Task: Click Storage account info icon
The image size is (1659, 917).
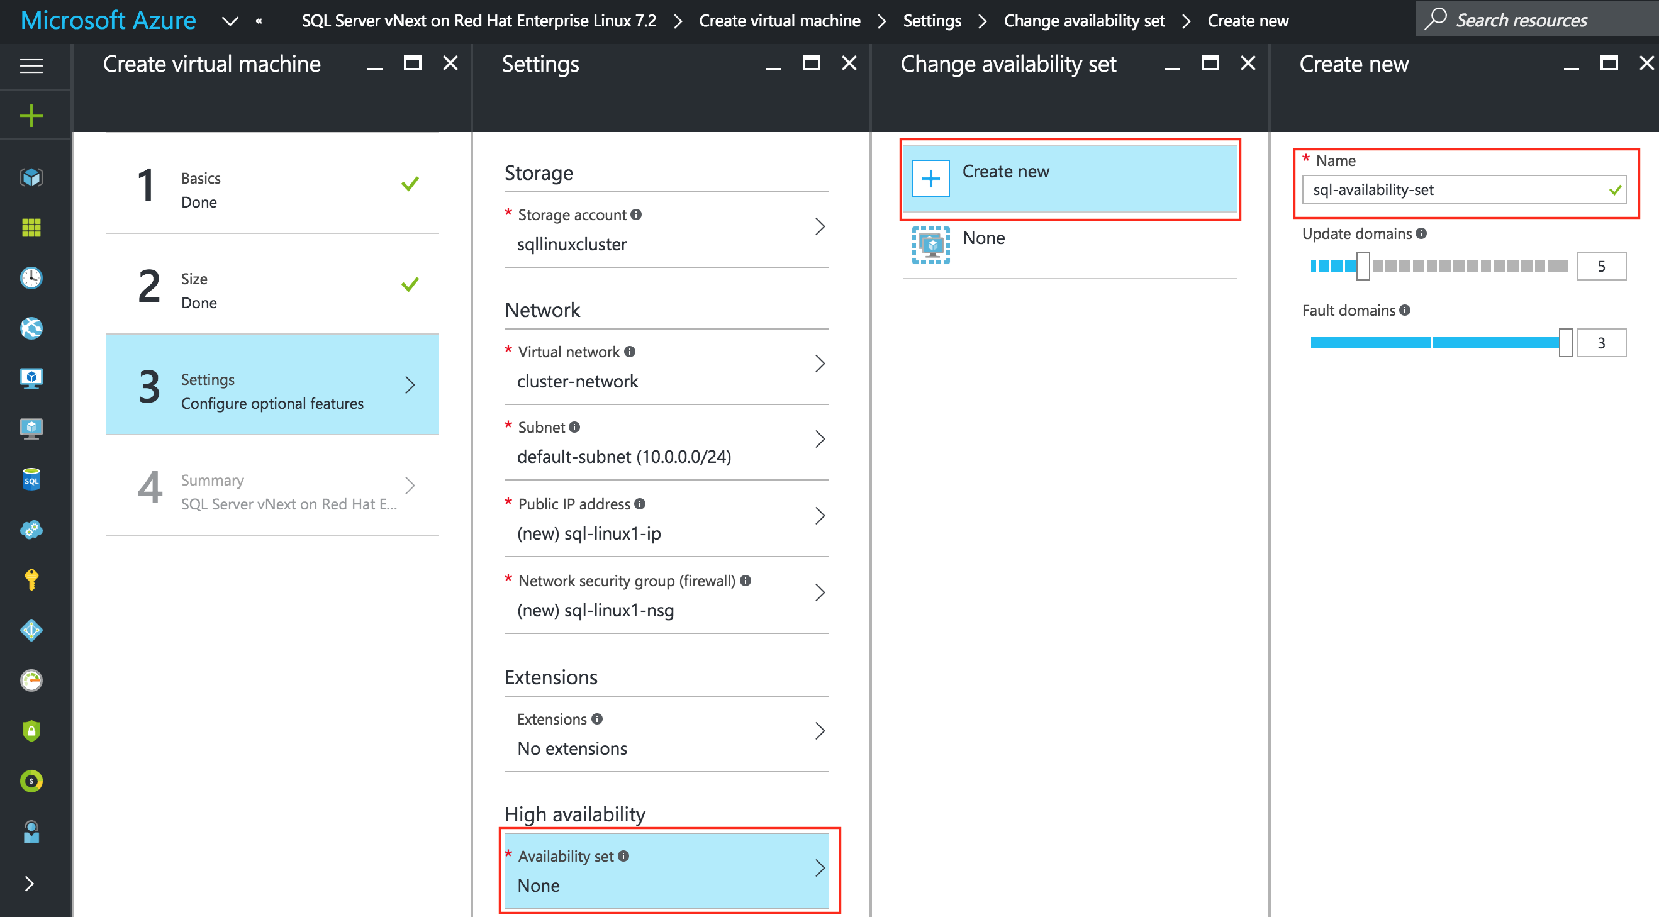Action: (635, 214)
